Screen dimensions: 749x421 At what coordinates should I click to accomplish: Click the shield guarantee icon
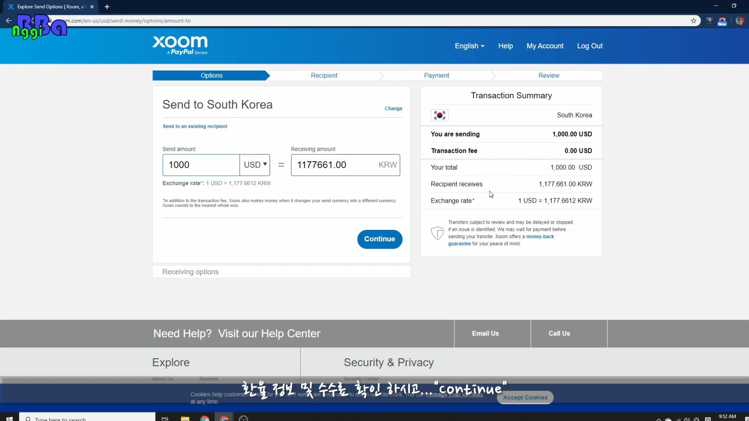pos(437,233)
